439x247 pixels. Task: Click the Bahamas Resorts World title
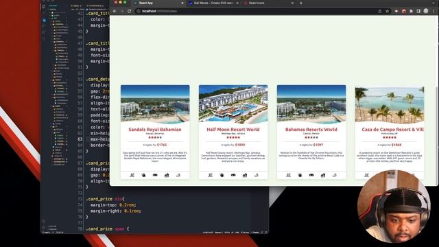click(311, 130)
